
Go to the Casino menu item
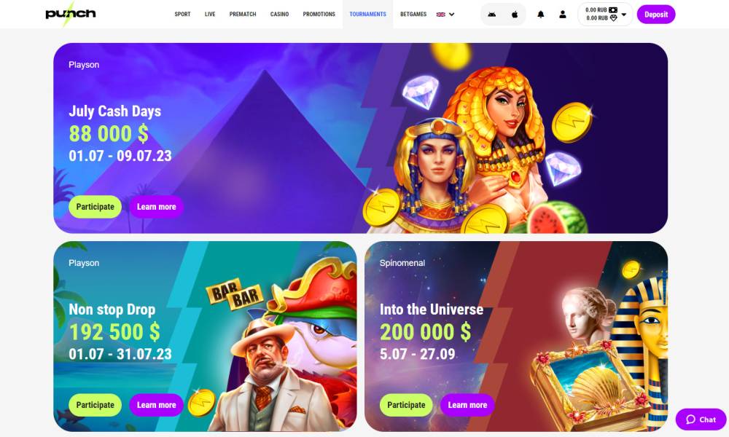[279, 15]
